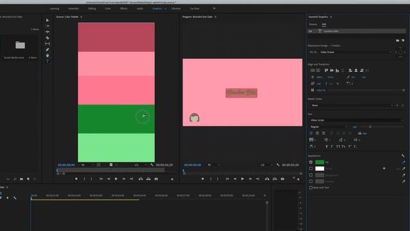
Task: Open the Master Styles dropdown
Action: click(x=351, y=105)
